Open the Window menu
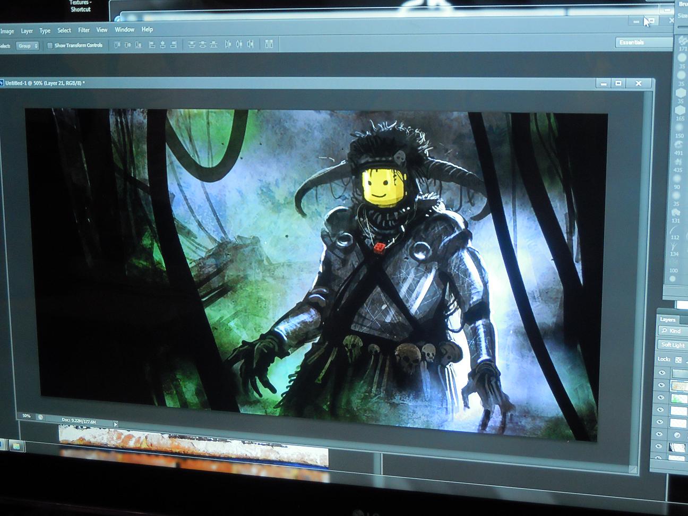Viewport: 688px width, 516px height. tap(125, 30)
